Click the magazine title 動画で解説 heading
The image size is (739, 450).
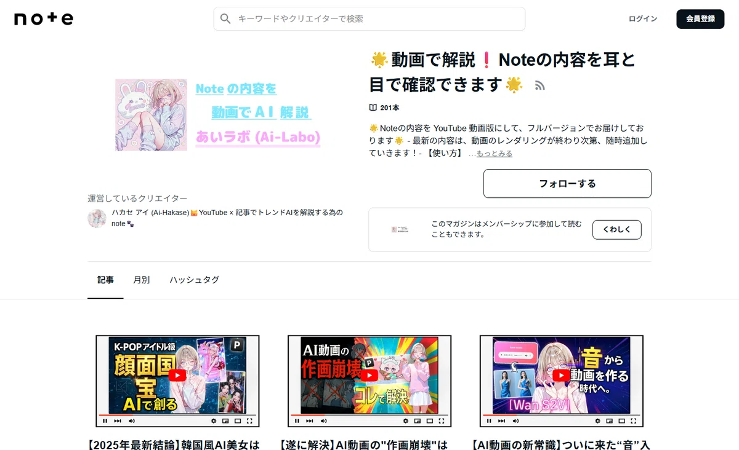503,72
